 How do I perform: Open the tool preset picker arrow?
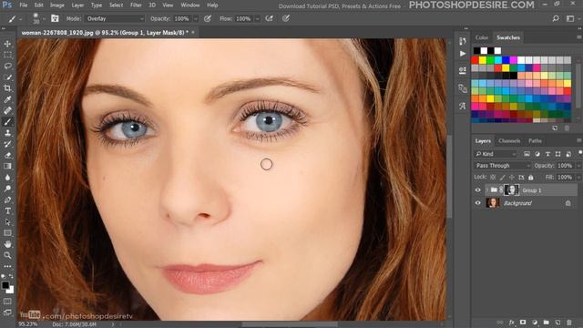[x=20, y=18]
